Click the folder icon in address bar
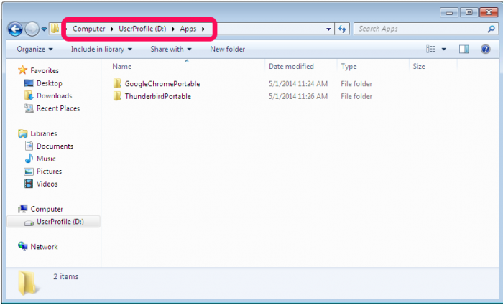This screenshot has width=503, height=305. point(55,29)
